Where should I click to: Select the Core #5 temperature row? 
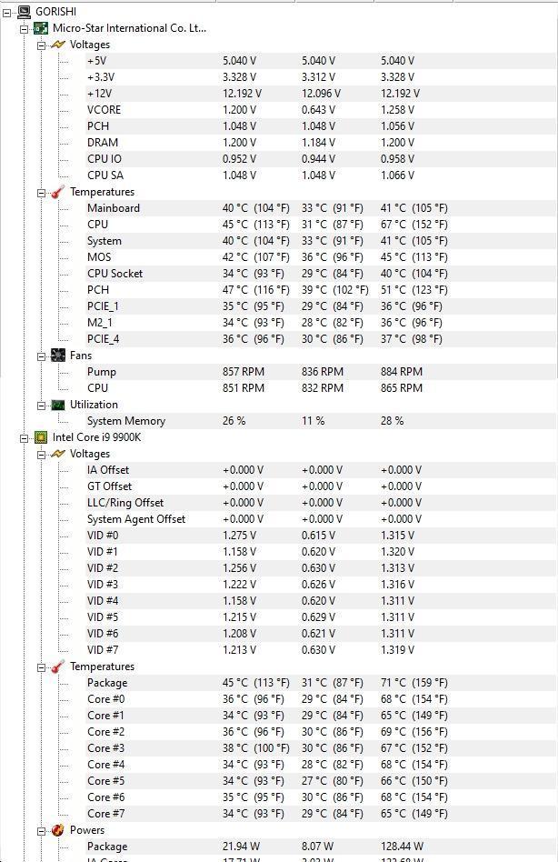(105, 781)
